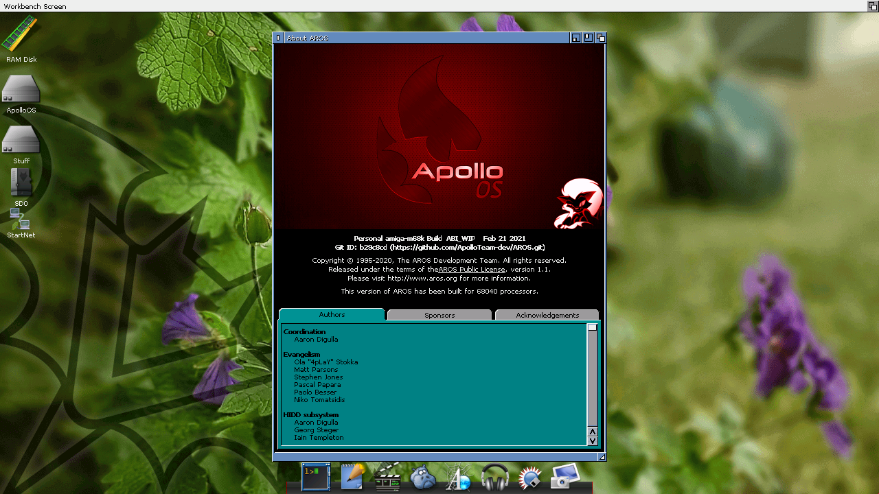The width and height of the screenshot is (879, 494).
Task: Click the scroll down arrow in authors list
Action: pyautogui.click(x=593, y=440)
